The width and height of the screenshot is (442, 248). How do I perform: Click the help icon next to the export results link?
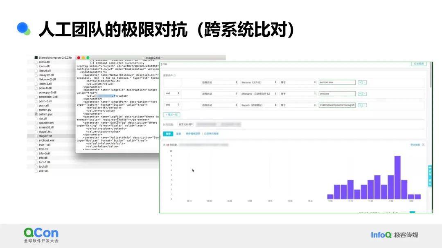(423, 145)
